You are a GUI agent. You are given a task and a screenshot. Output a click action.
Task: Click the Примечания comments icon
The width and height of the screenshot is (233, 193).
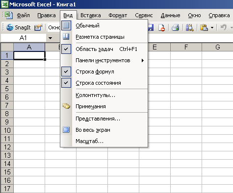coord(66,106)
